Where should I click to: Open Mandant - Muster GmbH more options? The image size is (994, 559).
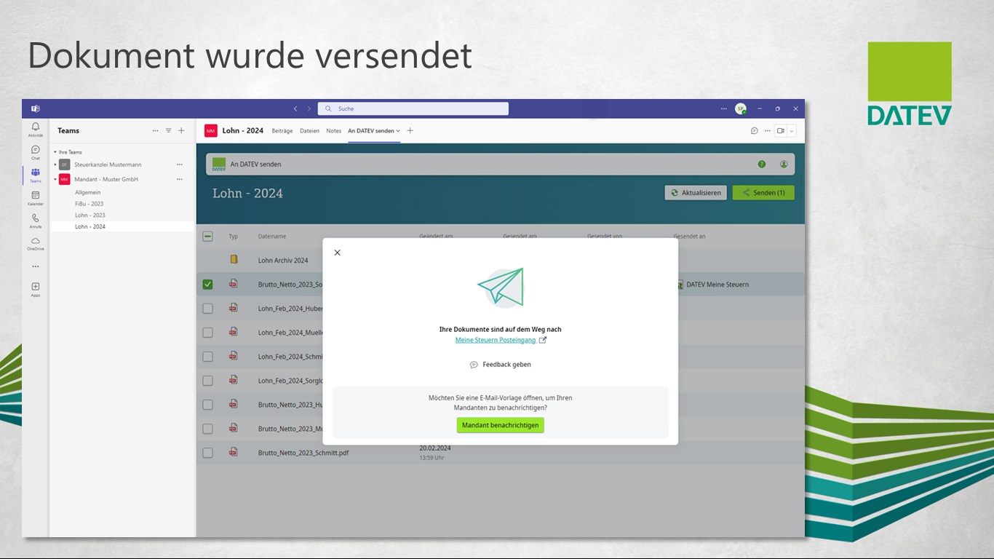click(x=180, y=179)
